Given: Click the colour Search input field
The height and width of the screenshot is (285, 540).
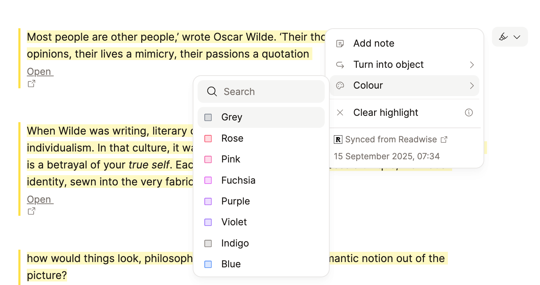Looking at the screenshot, I should (268, 92).
